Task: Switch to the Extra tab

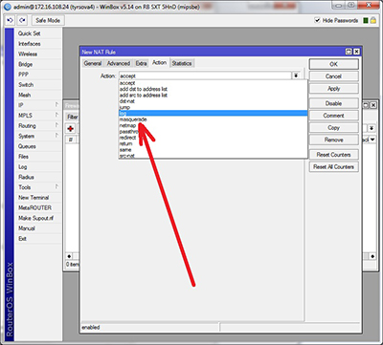Action: coord(141,63)
